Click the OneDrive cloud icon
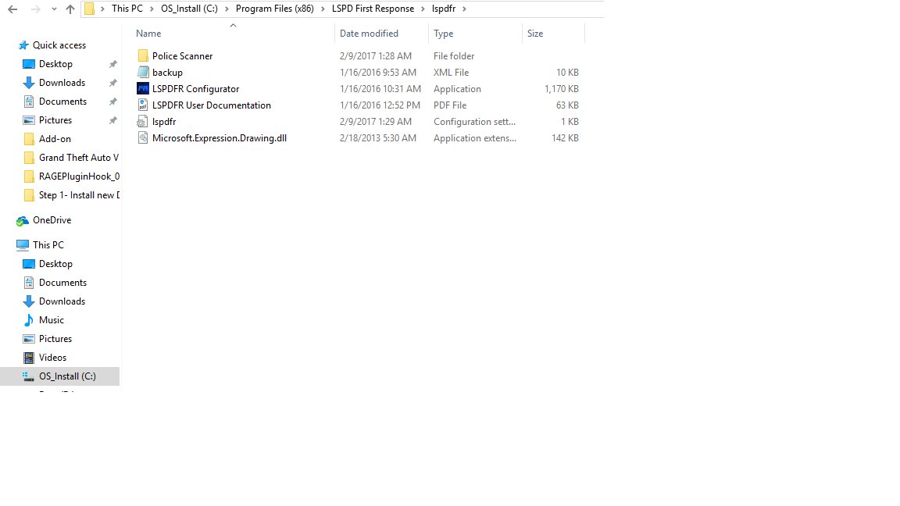This screenshot has height=506, width=900. pyautogui.click(x=23, y=221)
